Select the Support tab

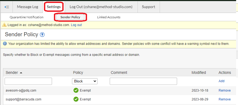pyautogui.click(x=149, y=7)
